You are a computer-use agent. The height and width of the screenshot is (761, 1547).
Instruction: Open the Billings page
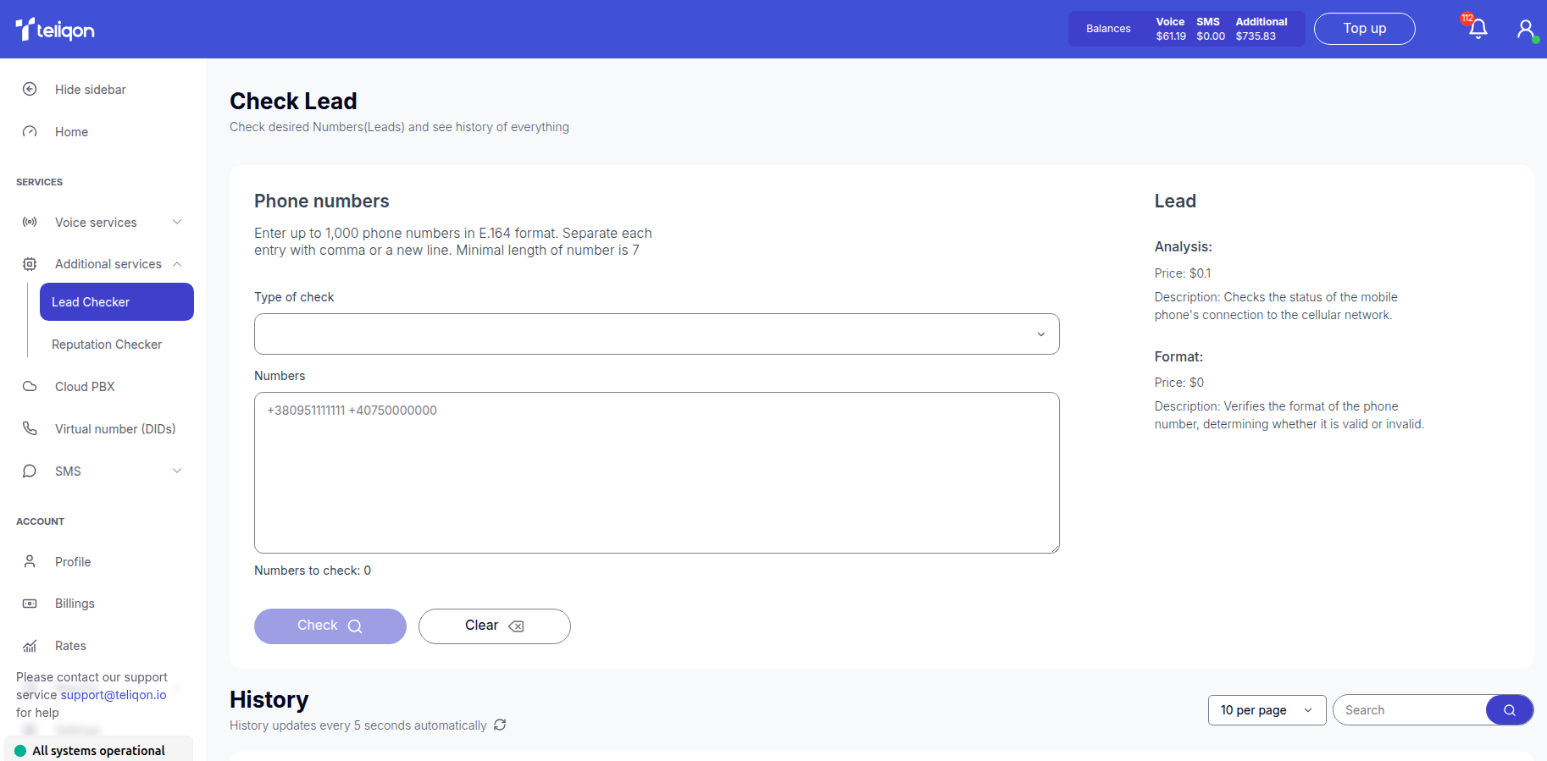point(75,604)
